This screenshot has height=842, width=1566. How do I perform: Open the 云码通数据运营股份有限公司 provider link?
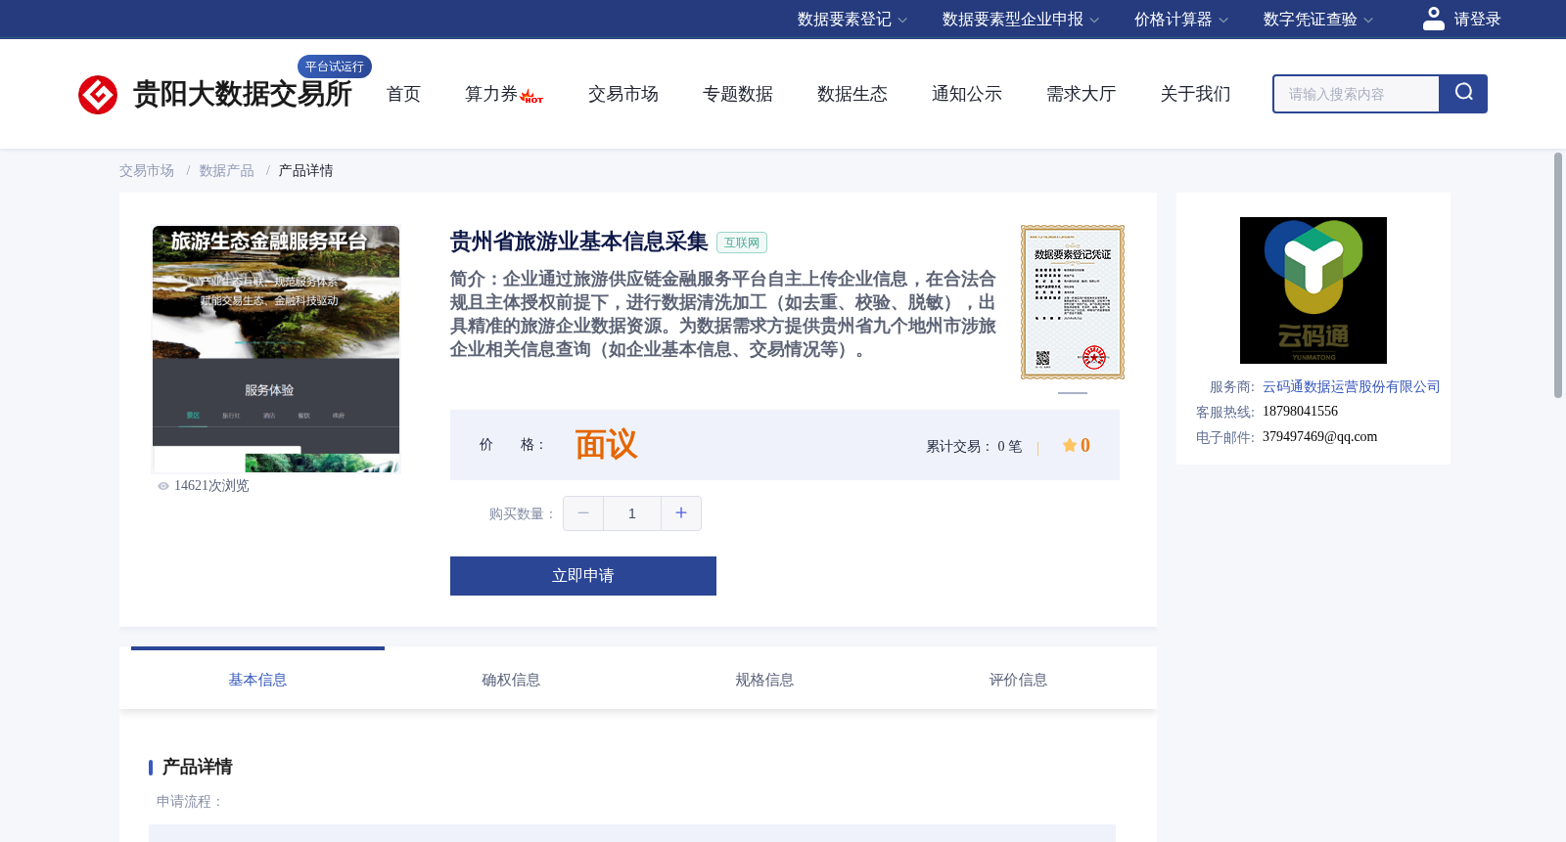(x=1352, y=387)
